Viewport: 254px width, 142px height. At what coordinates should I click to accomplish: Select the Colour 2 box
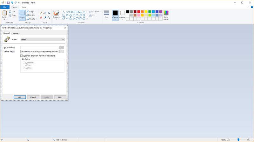point(122,15)
